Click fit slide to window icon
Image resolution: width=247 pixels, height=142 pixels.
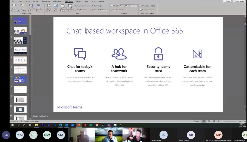point(245,121)
